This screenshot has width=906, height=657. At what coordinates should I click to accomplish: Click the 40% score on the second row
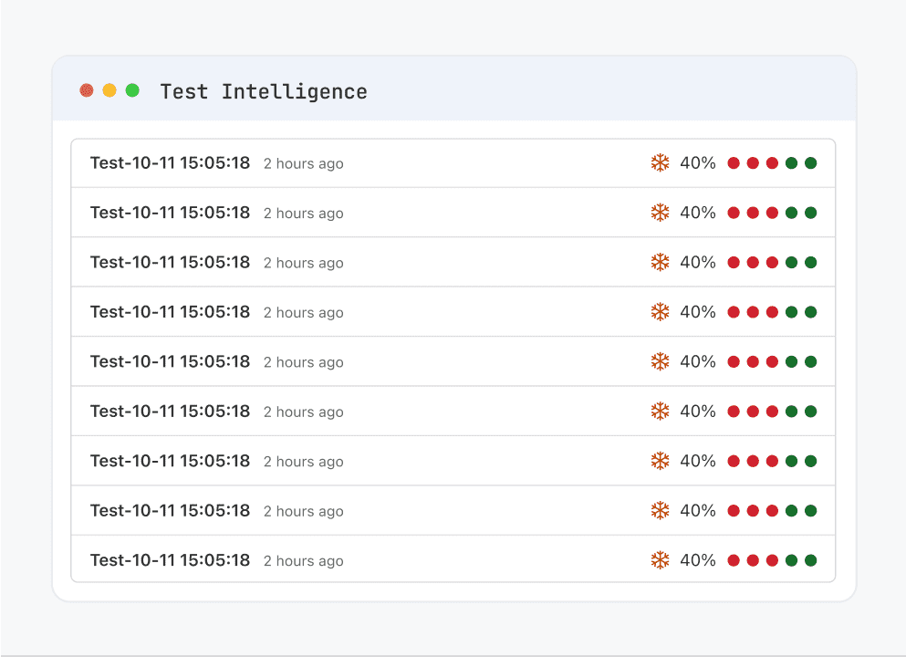coord(698,213)
